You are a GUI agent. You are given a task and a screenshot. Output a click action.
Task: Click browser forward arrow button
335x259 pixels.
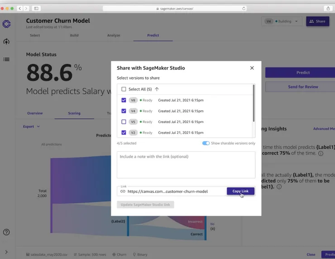(x=26, y=8)
